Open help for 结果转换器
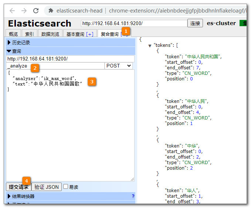This screenshot has height=208, width=251. point(133,196)
